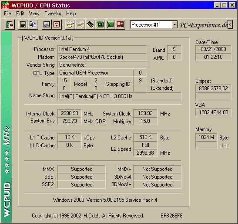238x224 pixels.
Task: Click the System Clock value 199.93
Action: click(145, 113)
